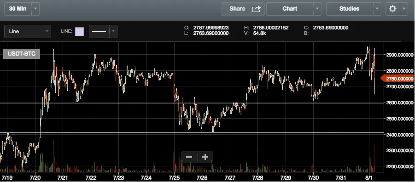
Task: Click the USDT-BTC symbol label
Action: pos(22,54)
